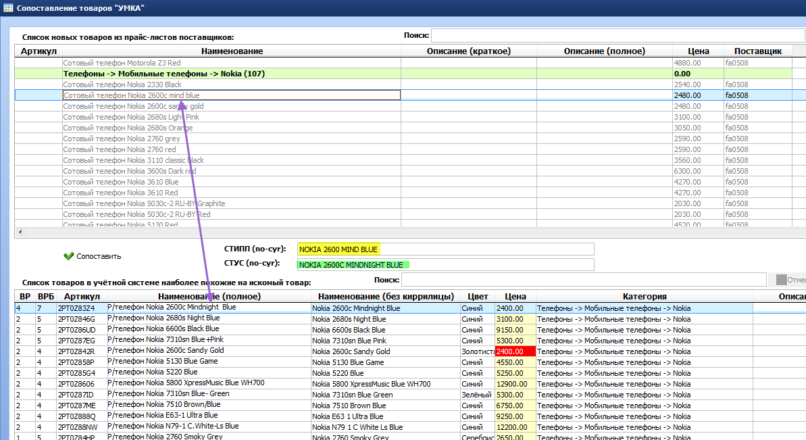The height and width of the screenshot is (440, 806).
Task: Select the row Р/телефон Nokia 7510 Brown/Blue
Action: click(410, 405)
